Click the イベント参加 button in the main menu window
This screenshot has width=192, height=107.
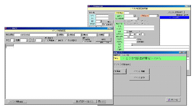[x=139, y=78]
